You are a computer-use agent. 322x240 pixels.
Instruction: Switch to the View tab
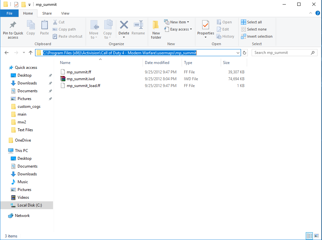tap(65, 13)
